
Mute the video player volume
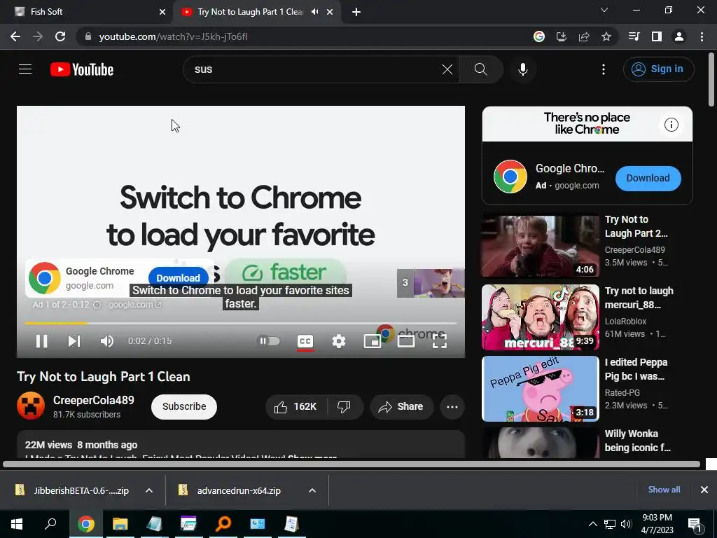(106, 341)
